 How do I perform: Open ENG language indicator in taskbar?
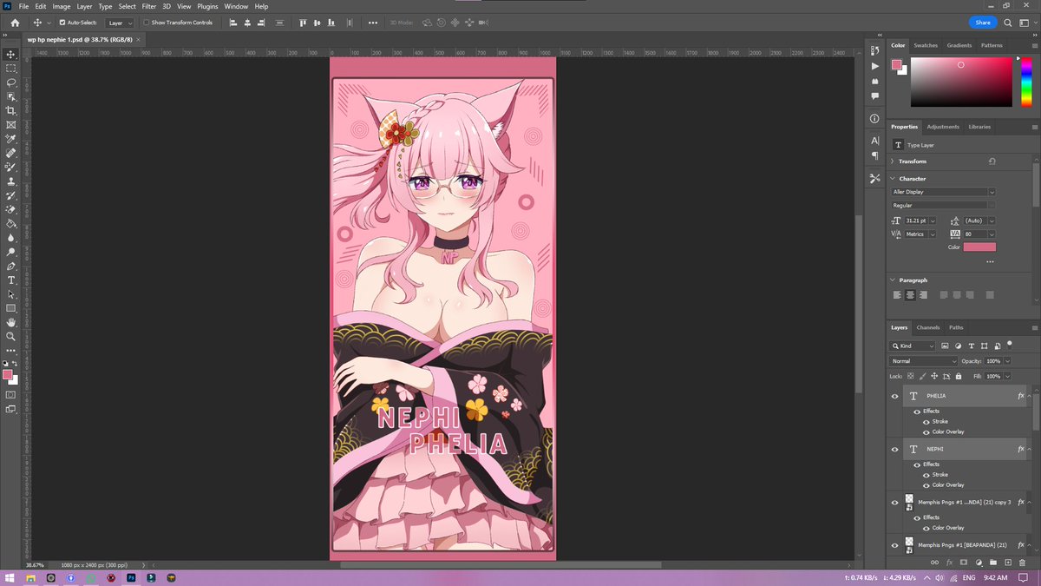click(969, 577)
